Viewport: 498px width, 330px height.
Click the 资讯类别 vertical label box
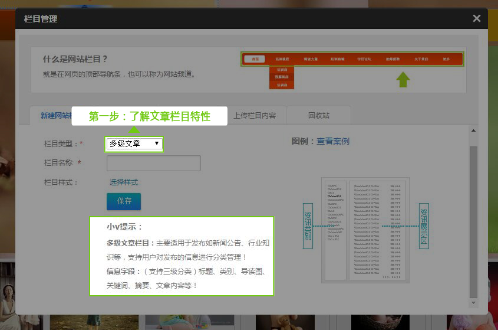click(308, 226)
